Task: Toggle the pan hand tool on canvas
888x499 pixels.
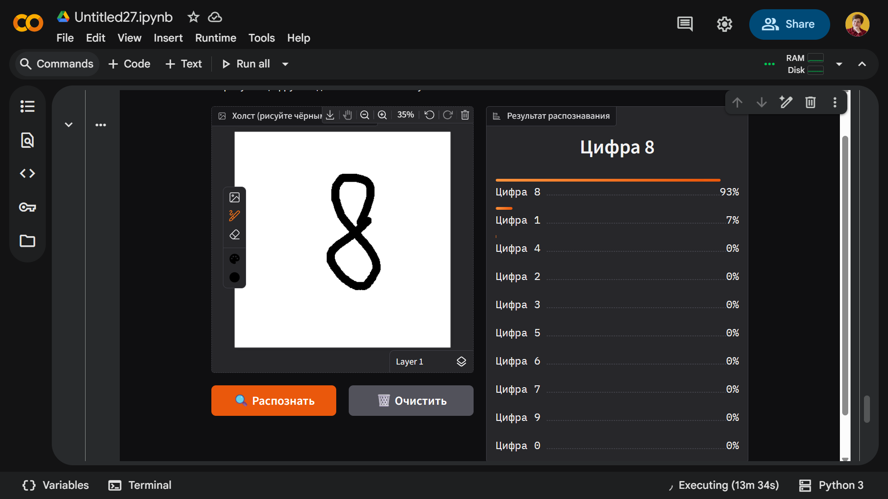Action: click(x=347, y=115)
